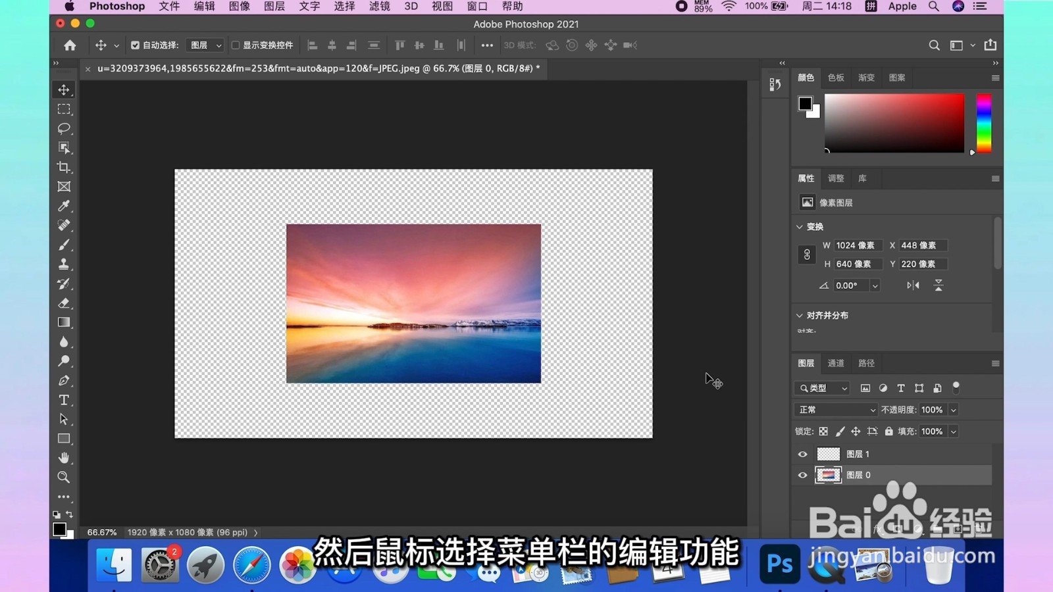This screenshot has height=592, width=1053.
Task: Click the align left edges button
Action: (313, 45)
